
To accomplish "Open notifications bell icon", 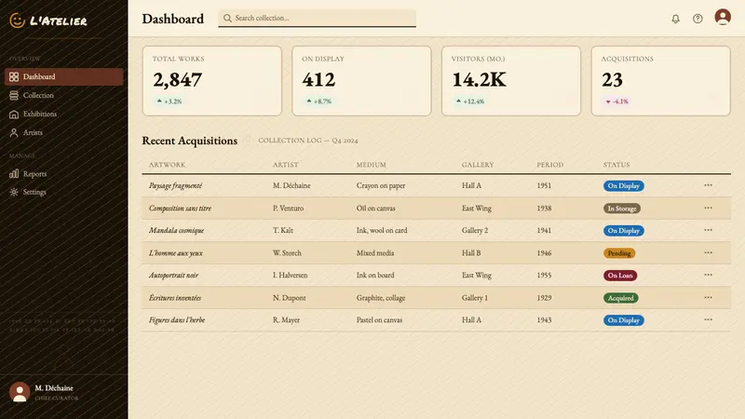I will pyautogui.click(x=675, y=19).
